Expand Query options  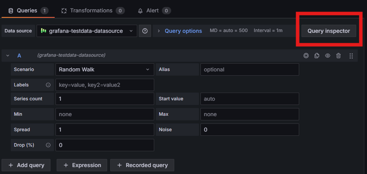pos(183,31)
